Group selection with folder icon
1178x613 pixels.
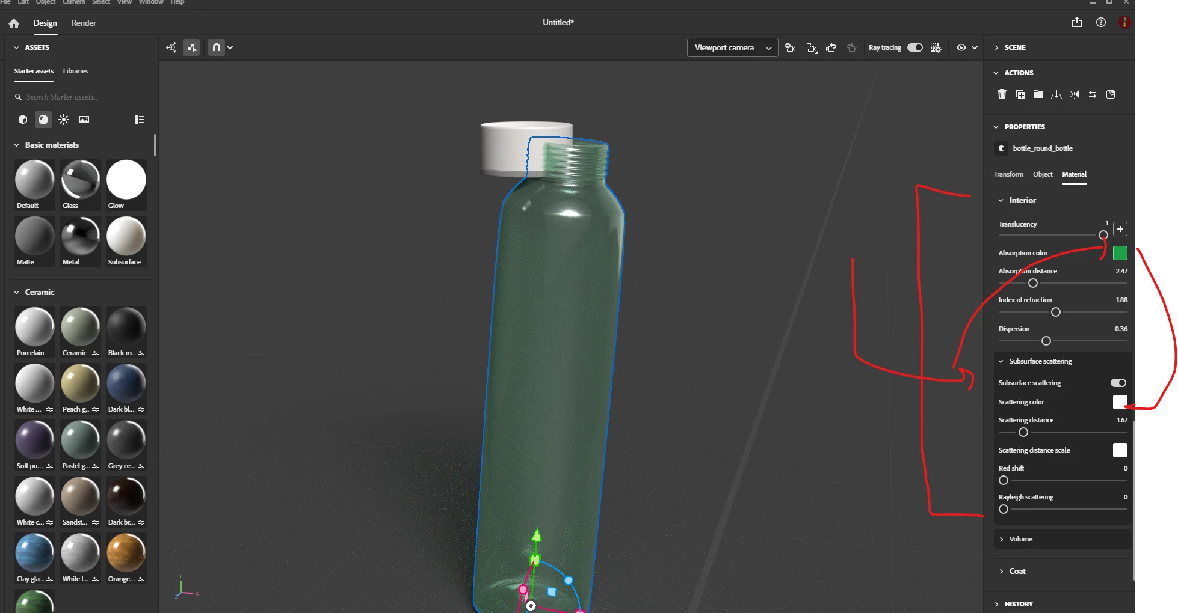click(x=1038, y=94)
